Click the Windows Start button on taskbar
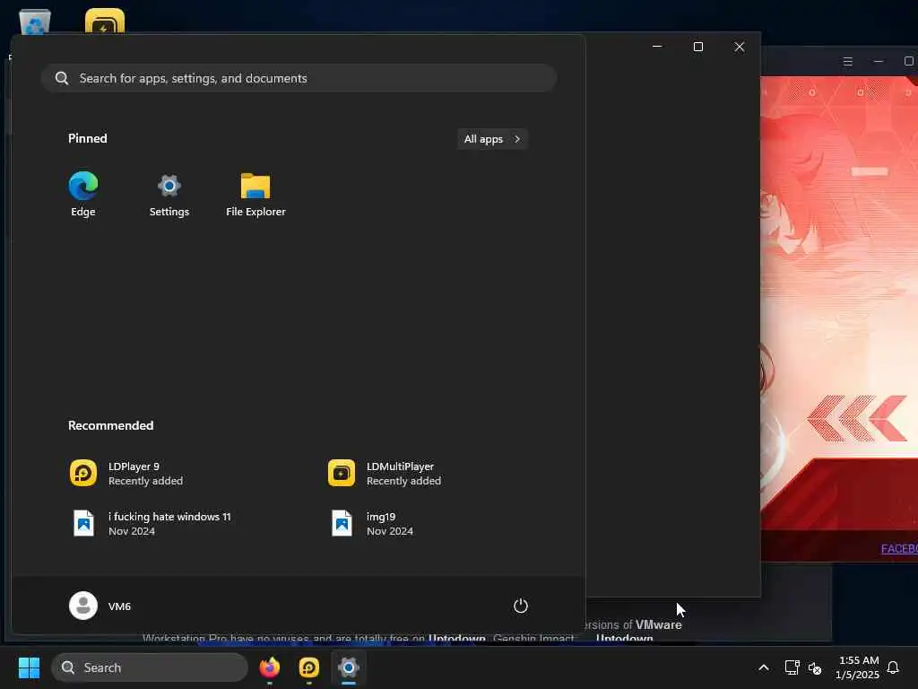918x689 pixels. [x=29, y=667]
